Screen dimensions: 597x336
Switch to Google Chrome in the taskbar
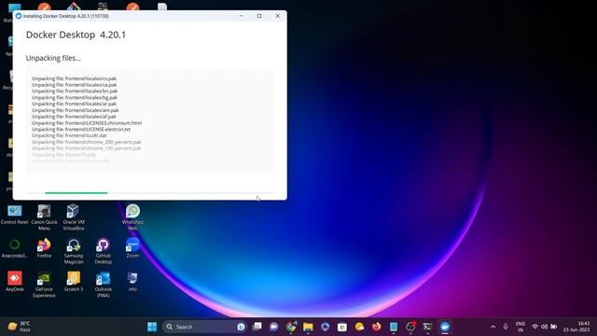point(291,327)
